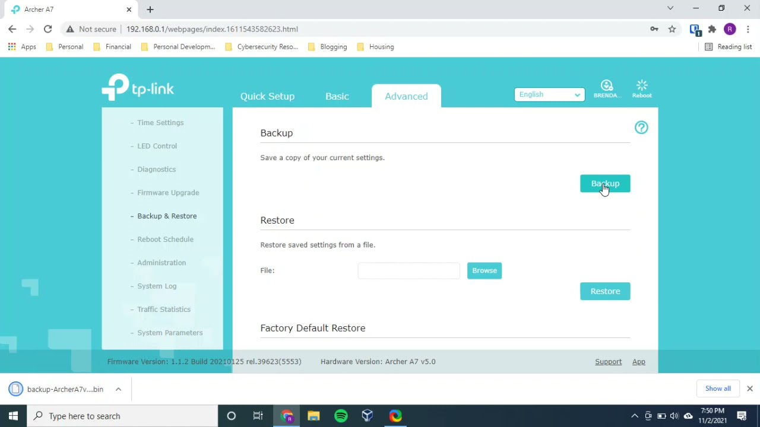
Task: Open Traffic Statistics in the sidebar
Action: [x=164, y=309]
